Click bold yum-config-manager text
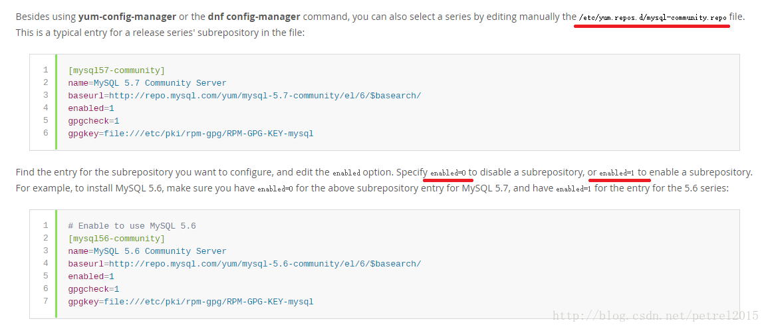766x329 pixels. 127,17
